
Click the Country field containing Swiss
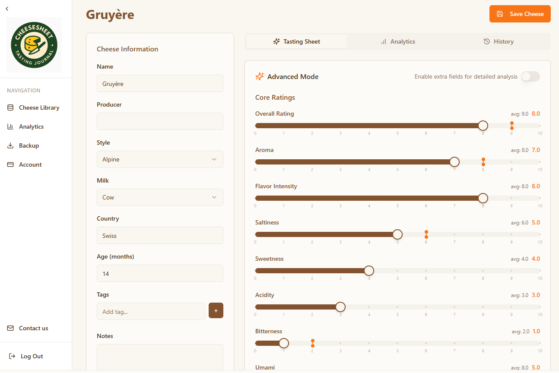coord(160,235)
